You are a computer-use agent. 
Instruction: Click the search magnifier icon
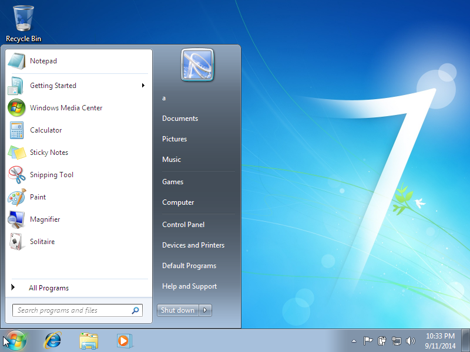coord(136,310)
